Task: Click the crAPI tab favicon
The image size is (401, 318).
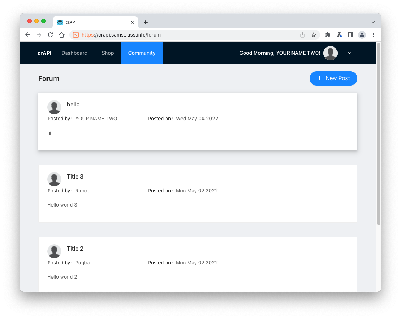Action: 60,22
